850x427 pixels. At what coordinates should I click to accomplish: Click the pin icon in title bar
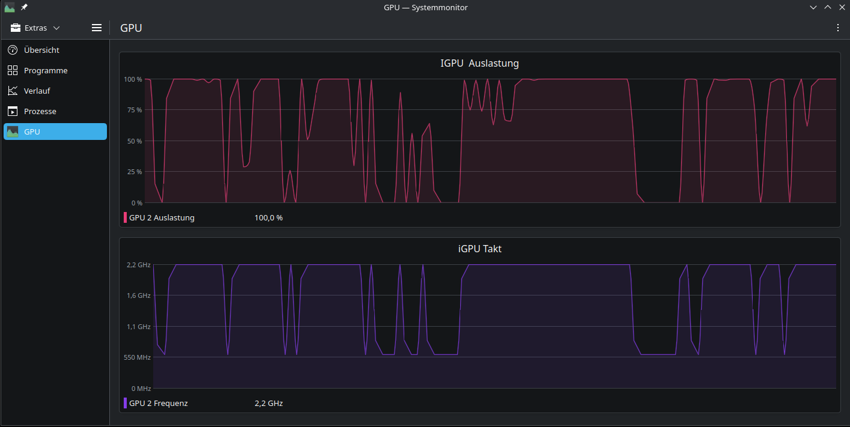click(x=25, y=7)
